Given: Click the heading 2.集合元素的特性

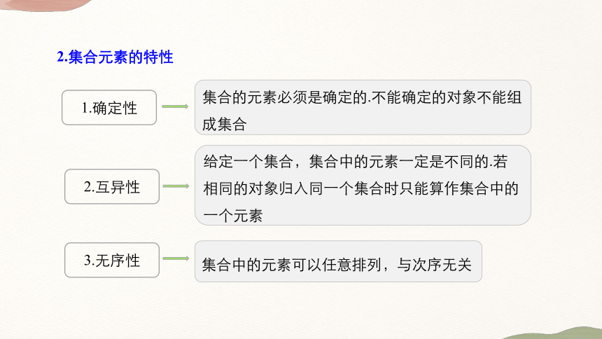Looking at the screenshot, I should coord(115,57).
